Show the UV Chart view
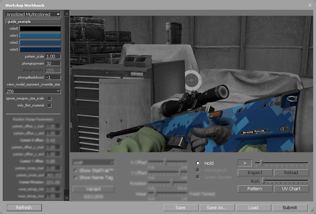316x214 pixels. tap(291, 189)
